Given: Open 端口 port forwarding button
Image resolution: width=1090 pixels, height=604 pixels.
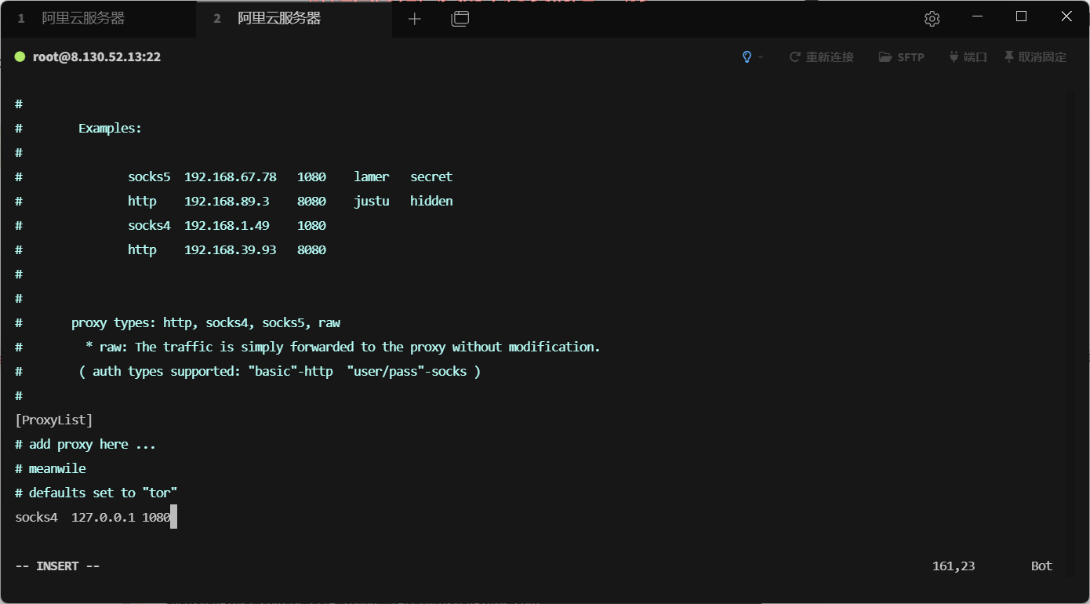Looking at the screenshot, I should point(968,57).
